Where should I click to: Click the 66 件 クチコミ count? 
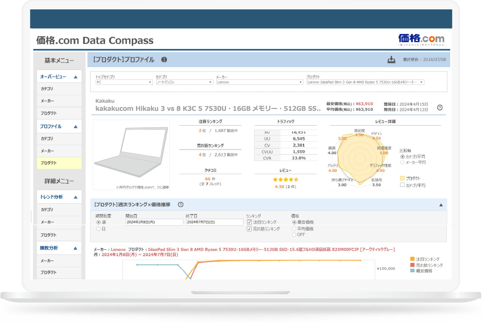coord(210,179)
